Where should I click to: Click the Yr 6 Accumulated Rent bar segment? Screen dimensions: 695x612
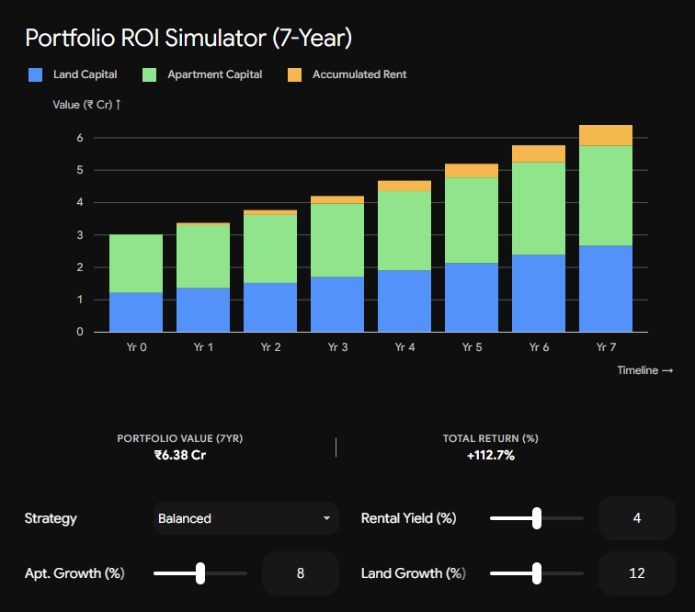coord(539,153)
